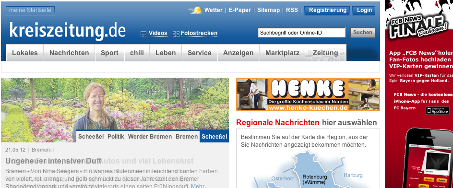Screen dimensions: 453x188
Task: Go to the Sitemap
Action: coord(268,10)
